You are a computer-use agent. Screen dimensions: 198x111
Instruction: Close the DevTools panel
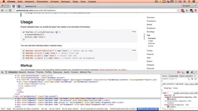(x=196, y=72)
